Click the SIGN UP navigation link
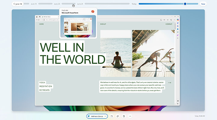This screenshot has height=120, width=217. 103,24
